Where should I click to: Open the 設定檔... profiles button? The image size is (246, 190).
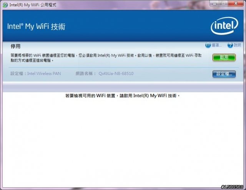(x=224, y=74)
